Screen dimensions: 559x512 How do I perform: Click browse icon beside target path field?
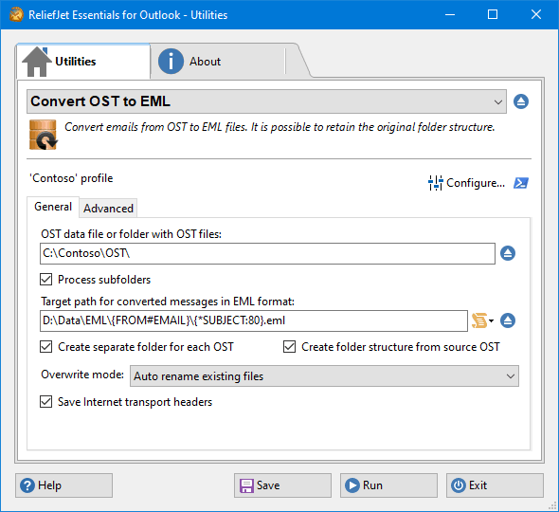point(508,320)
